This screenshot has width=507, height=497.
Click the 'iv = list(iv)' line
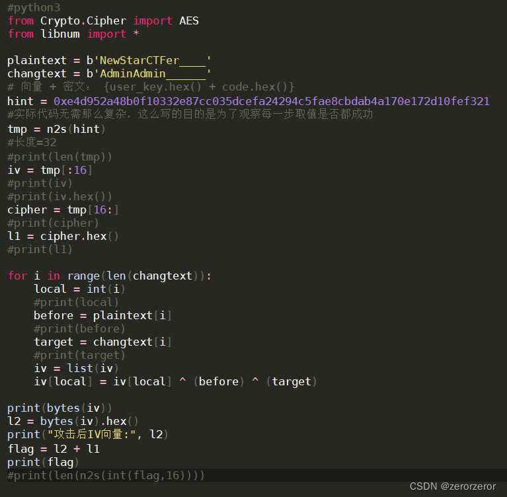[76, 369]
